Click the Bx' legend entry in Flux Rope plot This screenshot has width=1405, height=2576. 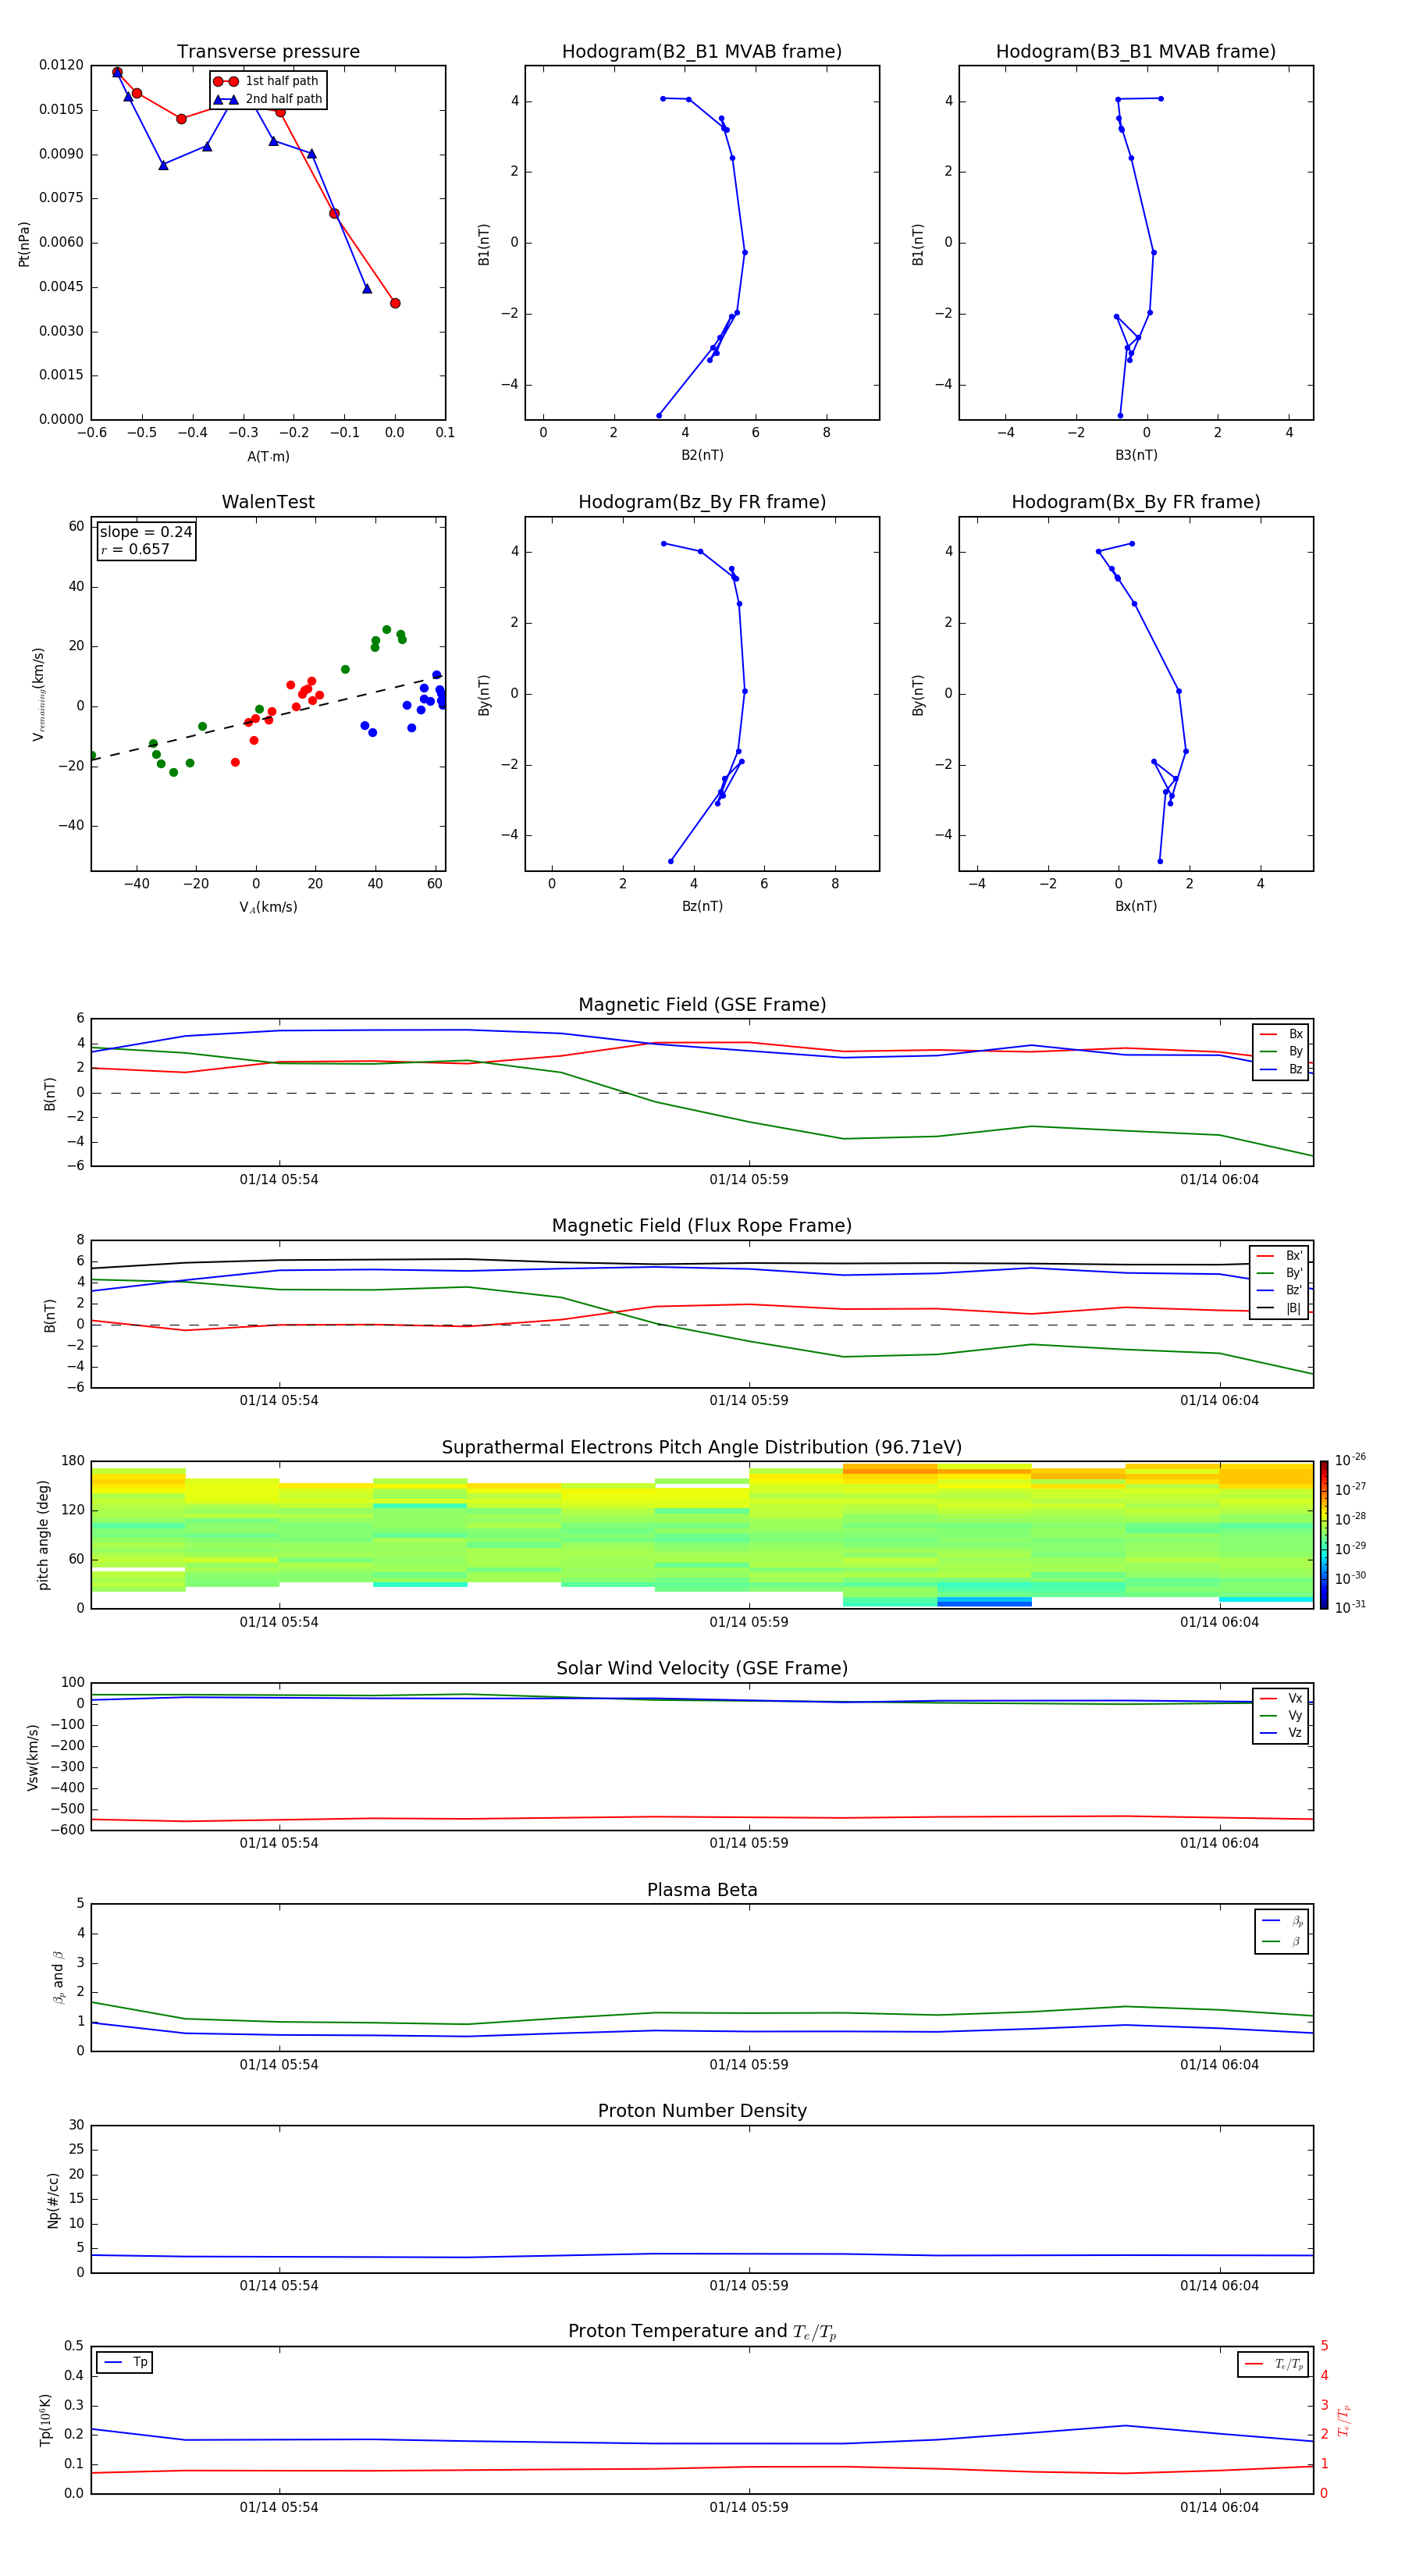[x=1279, y=1256]
